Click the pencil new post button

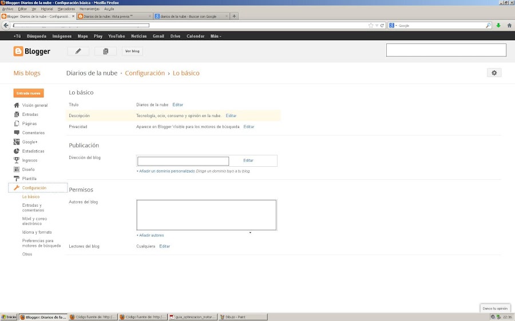78,51
